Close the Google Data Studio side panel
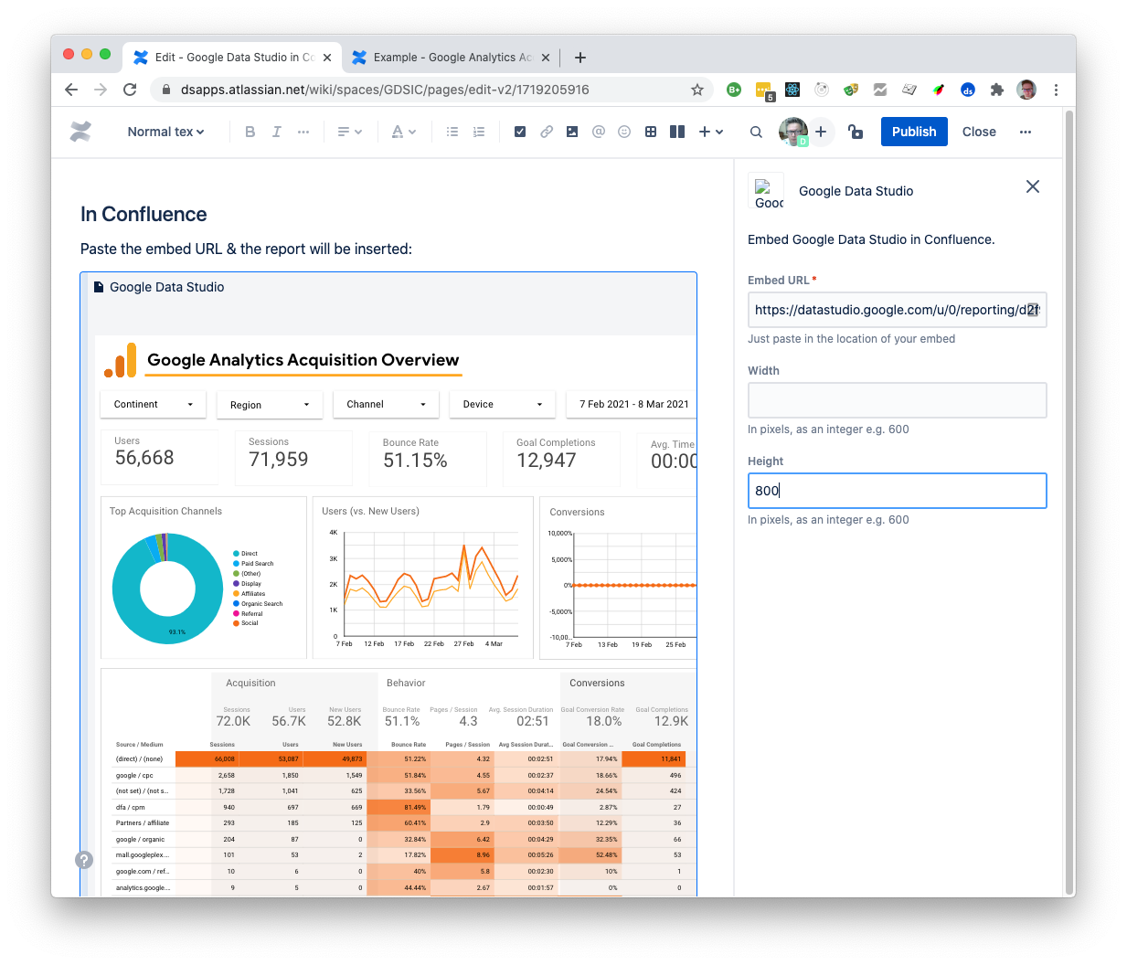The height and width of the screenshot is (965, 1127). click(x=1033, y=186)
